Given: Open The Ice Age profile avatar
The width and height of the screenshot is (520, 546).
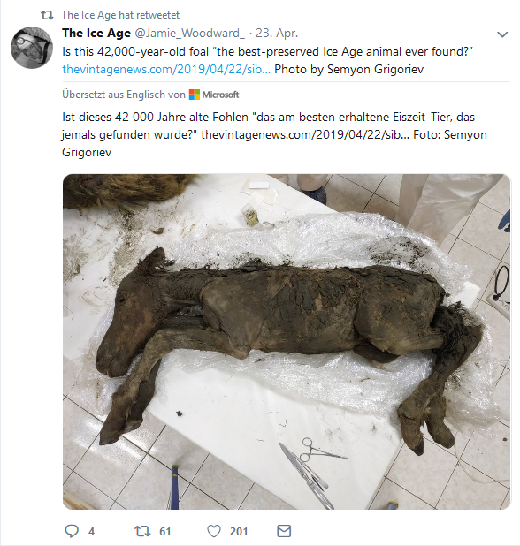Looking at the screenshot, I should 32,47.
